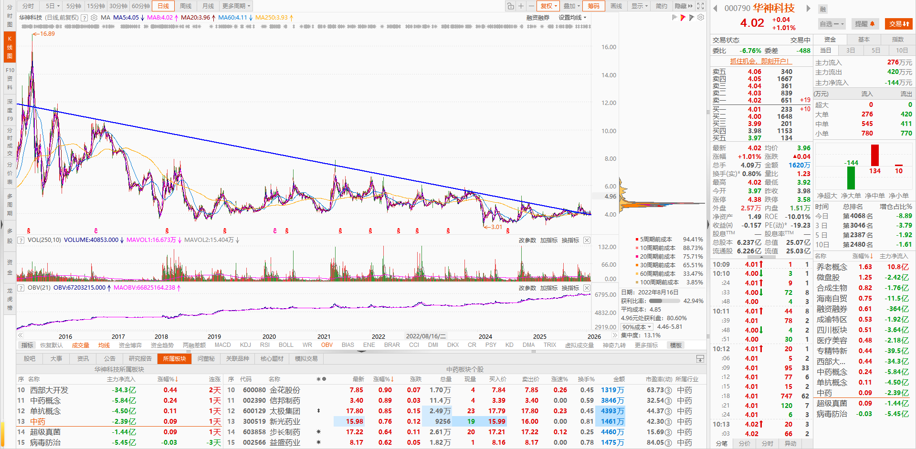Viewport: 916px width, 449px height.
Task: Go to next stock with right arrow
Action: click(808, 8)
